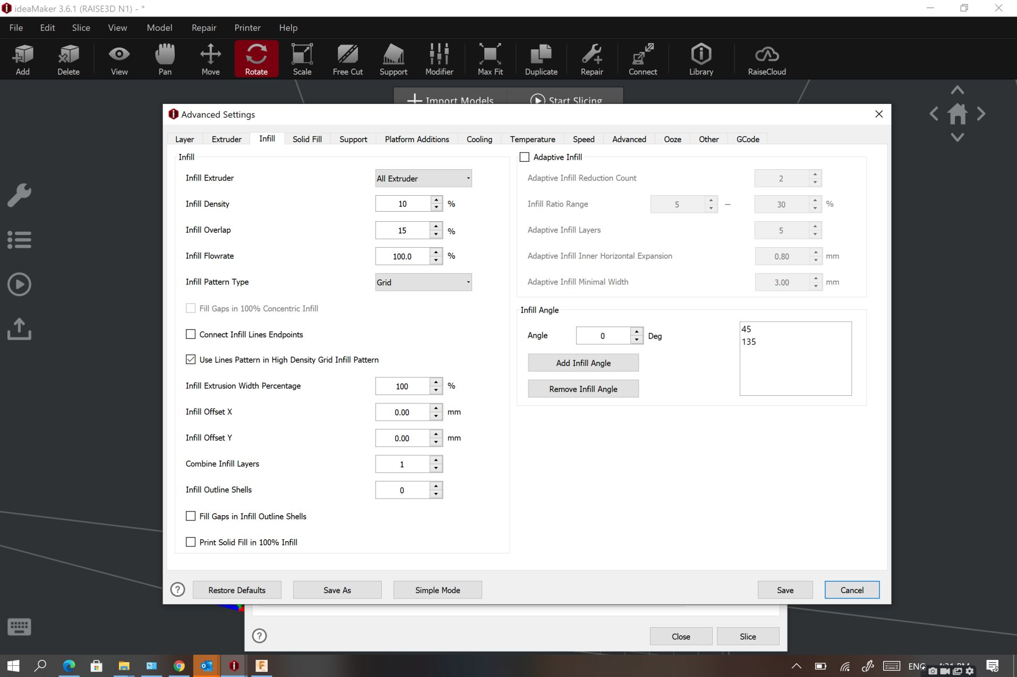Open the Infill Pattern Type dropdown
This screenshot has height=677, width=1017.
[423, 282]
